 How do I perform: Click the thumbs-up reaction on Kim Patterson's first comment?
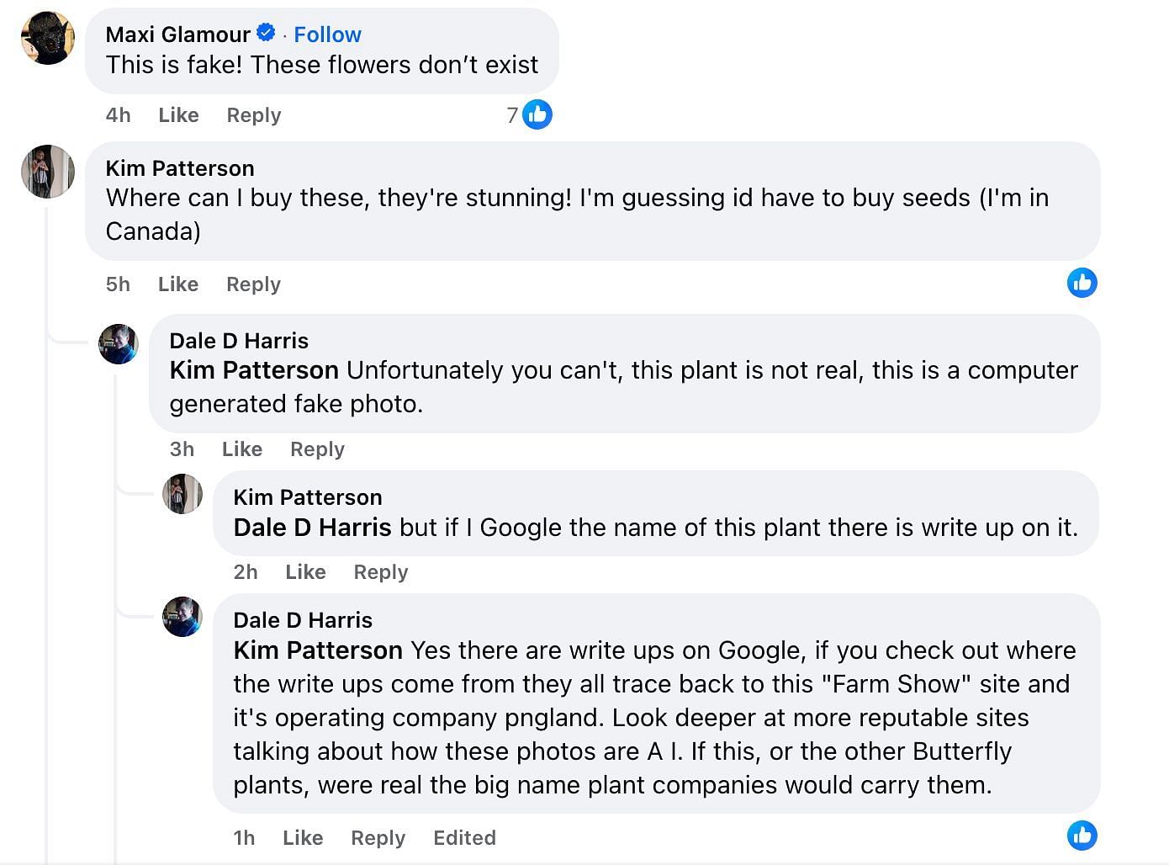(x=1082, y=283)
